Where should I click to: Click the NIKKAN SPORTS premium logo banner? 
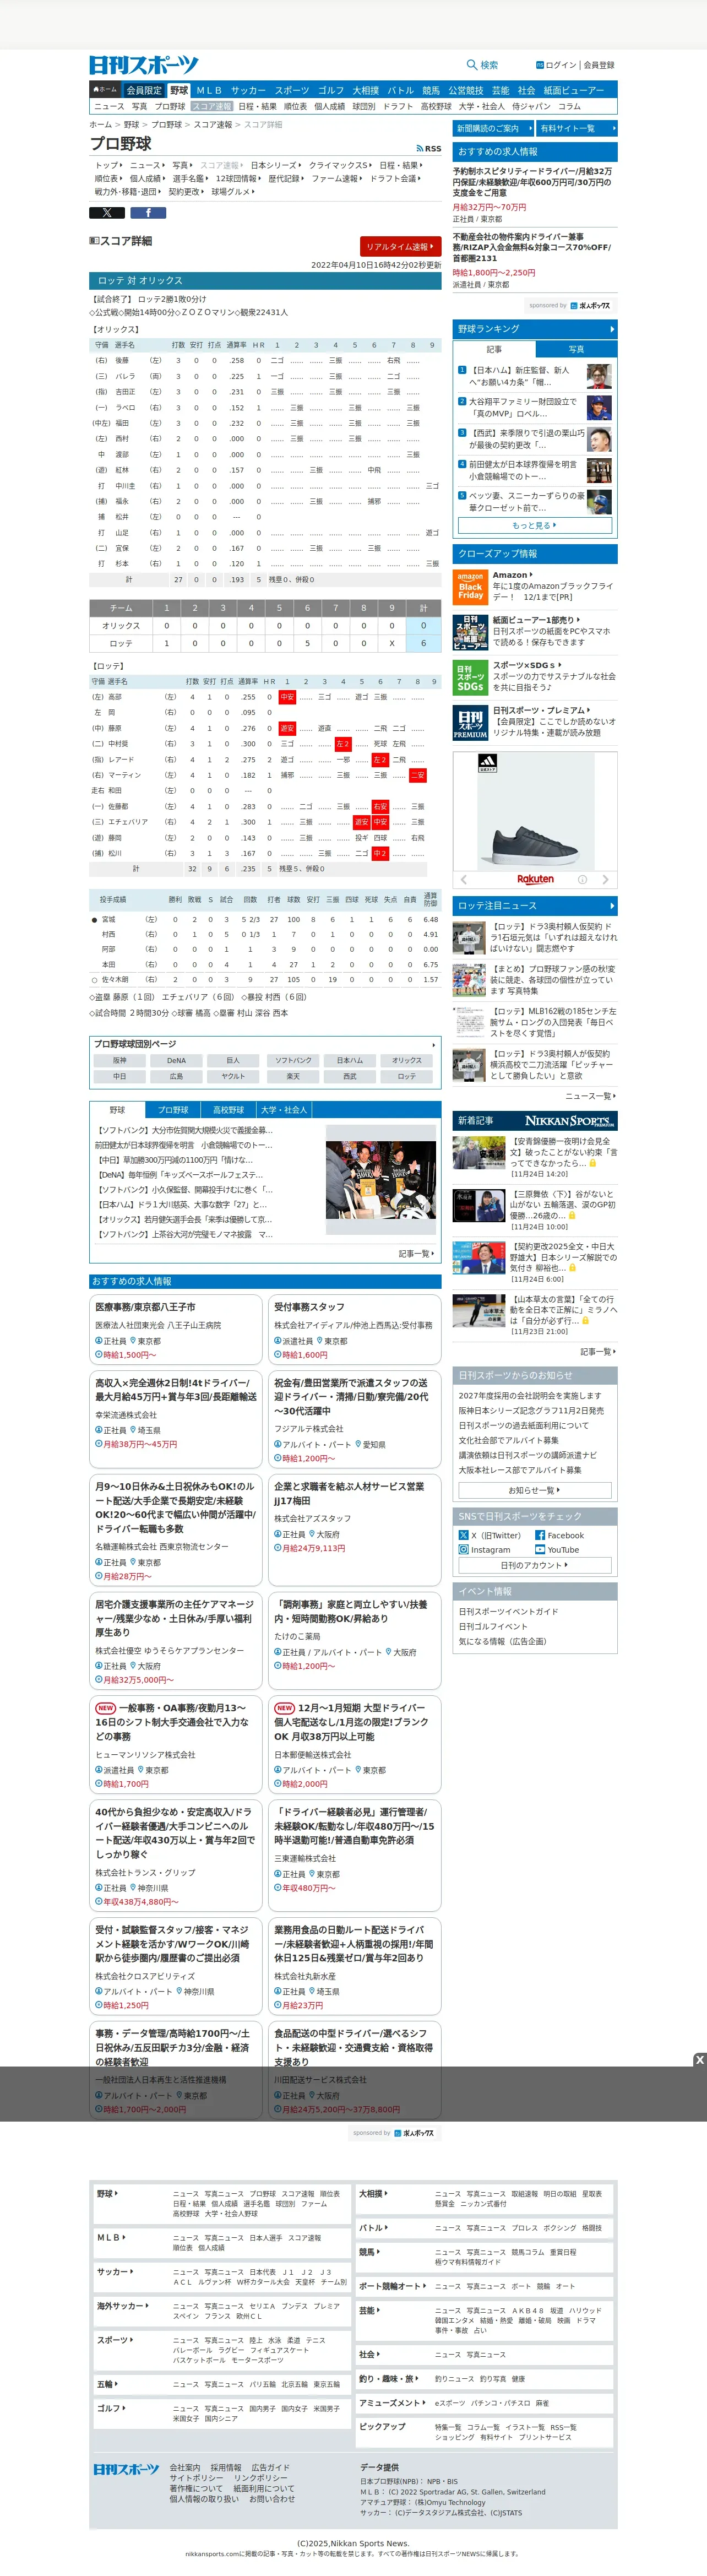coord(570,1120)
